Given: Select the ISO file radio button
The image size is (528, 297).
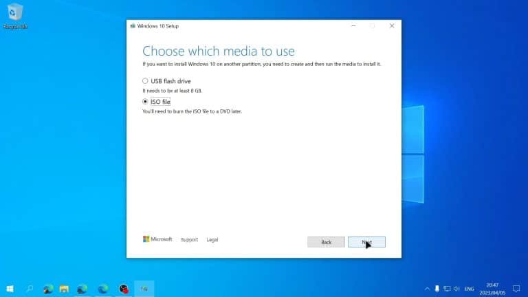Looking at the screenshot, I should (x=145, y=101).
